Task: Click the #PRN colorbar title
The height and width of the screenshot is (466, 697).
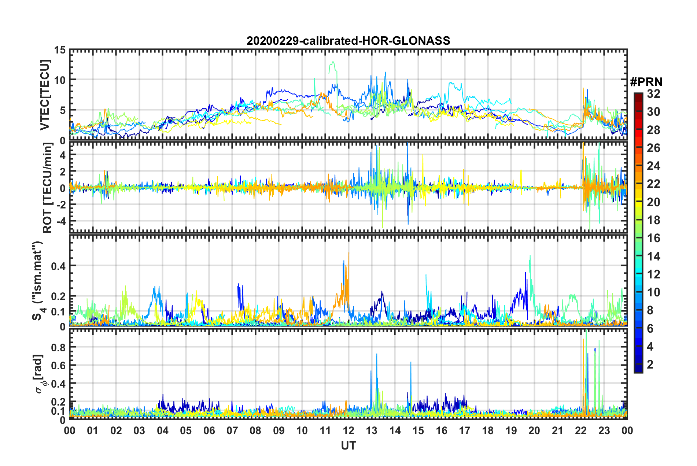Action: 646,82
